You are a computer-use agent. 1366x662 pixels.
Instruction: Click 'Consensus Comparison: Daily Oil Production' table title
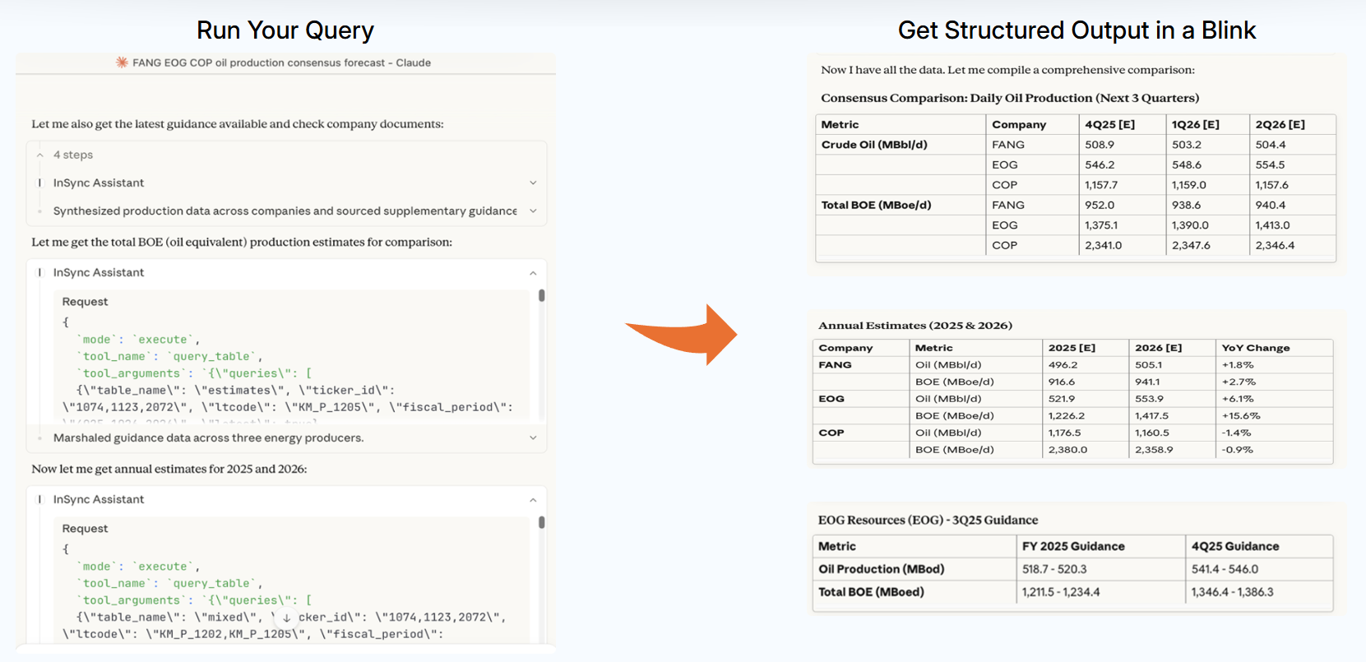pos(1010,98)
